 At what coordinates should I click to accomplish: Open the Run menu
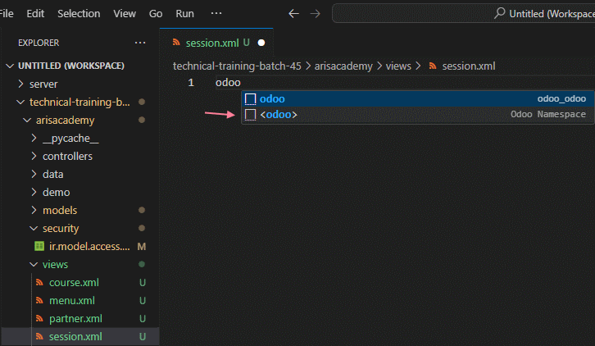click(x=184, y=14)
